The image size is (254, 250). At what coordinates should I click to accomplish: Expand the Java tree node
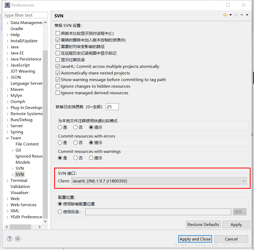pos(7,47)
